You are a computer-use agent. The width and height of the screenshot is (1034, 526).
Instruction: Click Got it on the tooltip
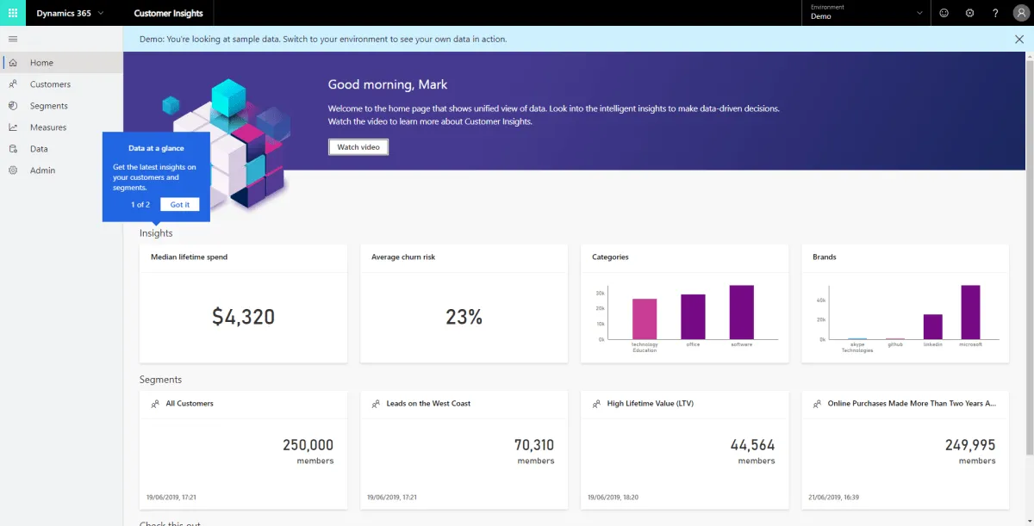click(180, 205)
